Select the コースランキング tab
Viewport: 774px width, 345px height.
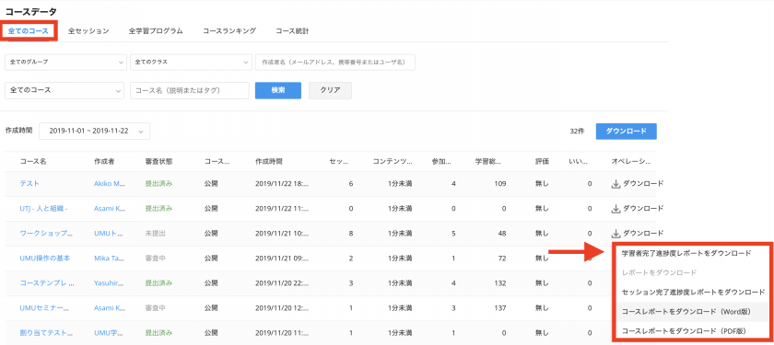[x=229, y=31]
